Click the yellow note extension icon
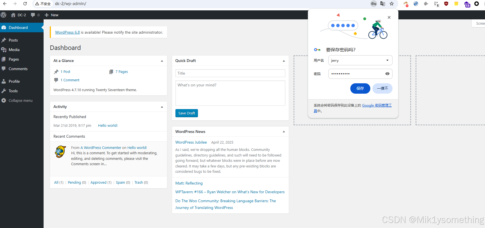The width and height of the screenshot is (485, 228). (x=456, y=4)
